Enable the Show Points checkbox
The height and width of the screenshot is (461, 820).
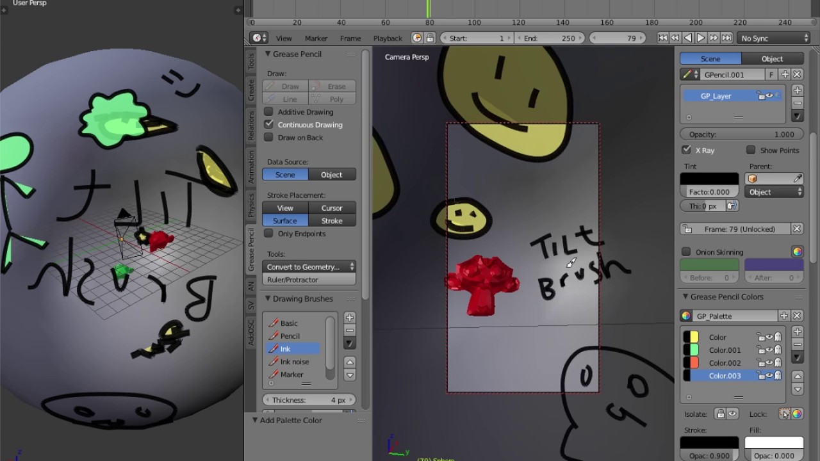click(751, 150)
